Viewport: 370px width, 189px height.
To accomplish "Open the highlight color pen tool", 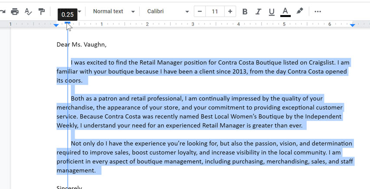I will click(300, 11).
